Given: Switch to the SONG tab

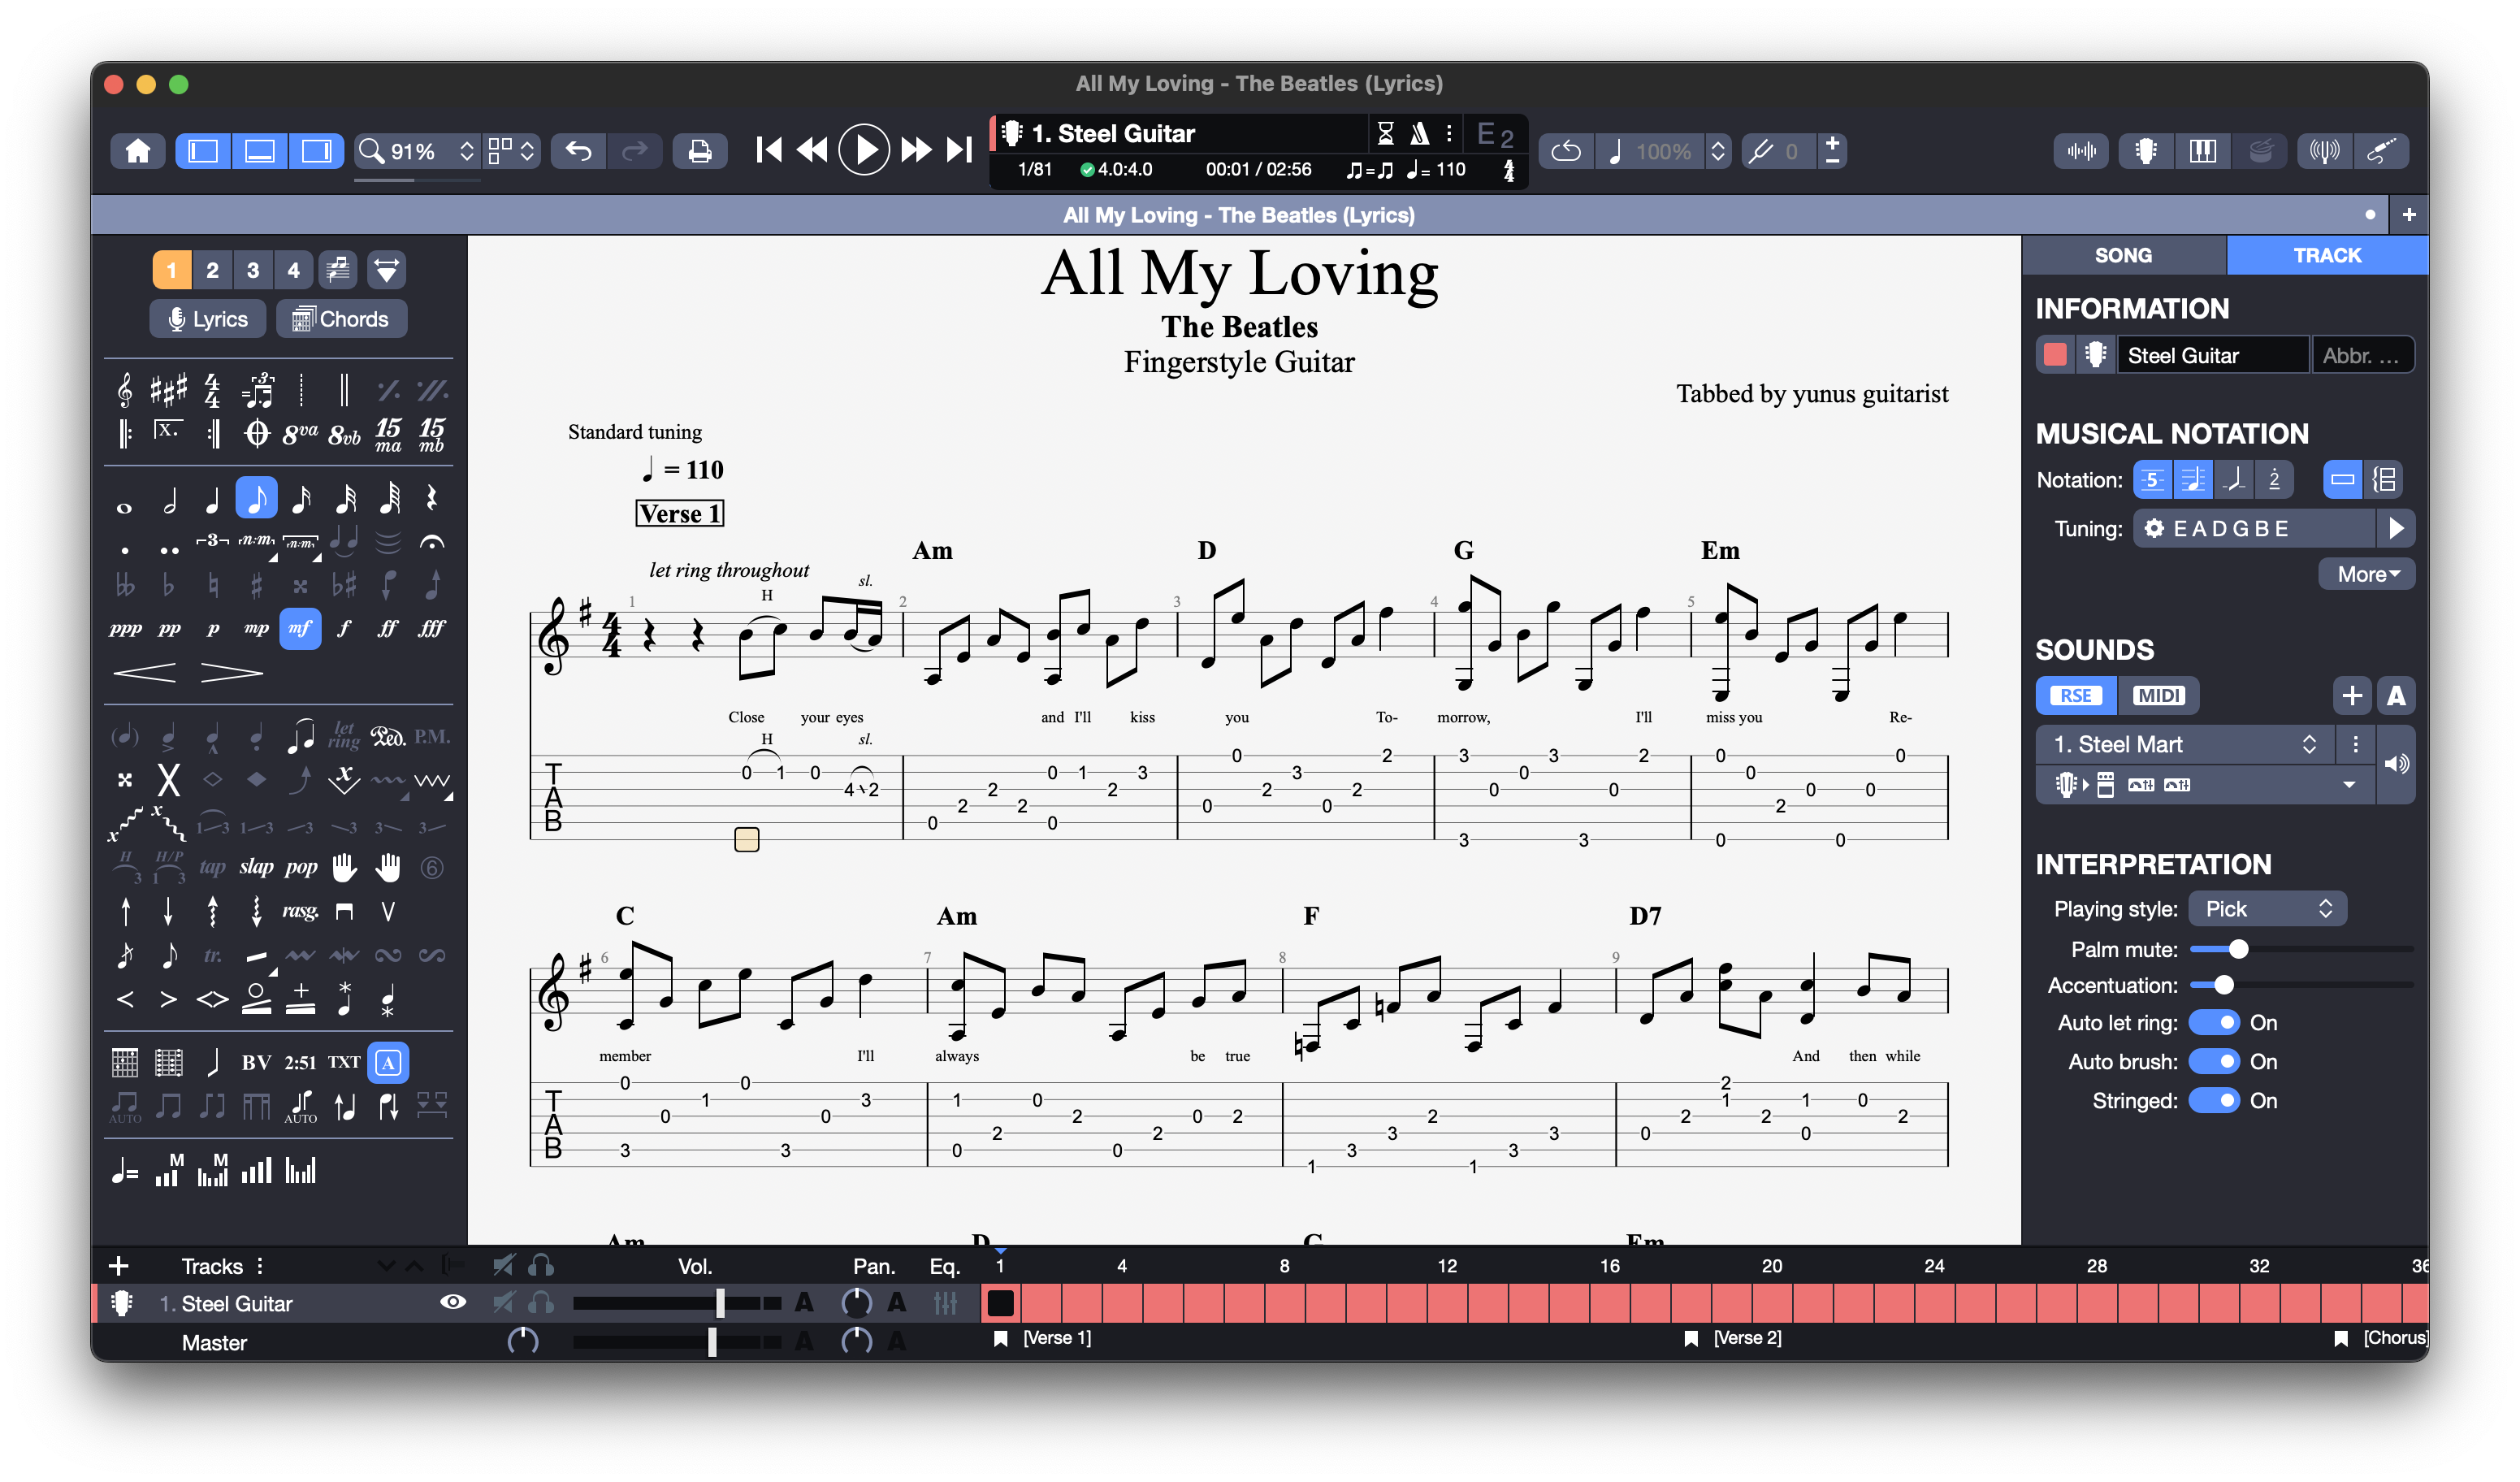Looking at the screenshot, I should point(2123,255).
